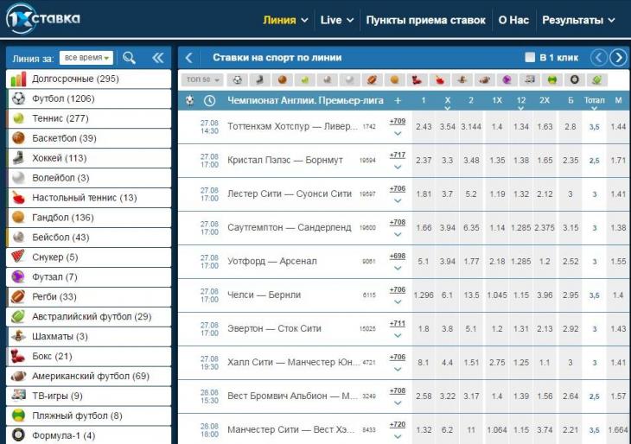Click the right circular arrow next to В 1 клик
This screenshot has width=631, height=444.
click(618, 58)
